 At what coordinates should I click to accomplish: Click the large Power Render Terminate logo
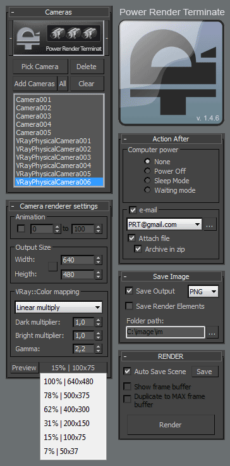[x=171, y=72]
